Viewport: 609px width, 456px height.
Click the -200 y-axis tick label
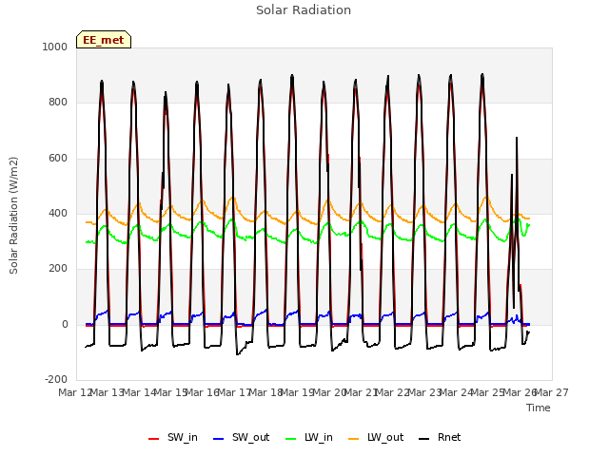[56, 379]
